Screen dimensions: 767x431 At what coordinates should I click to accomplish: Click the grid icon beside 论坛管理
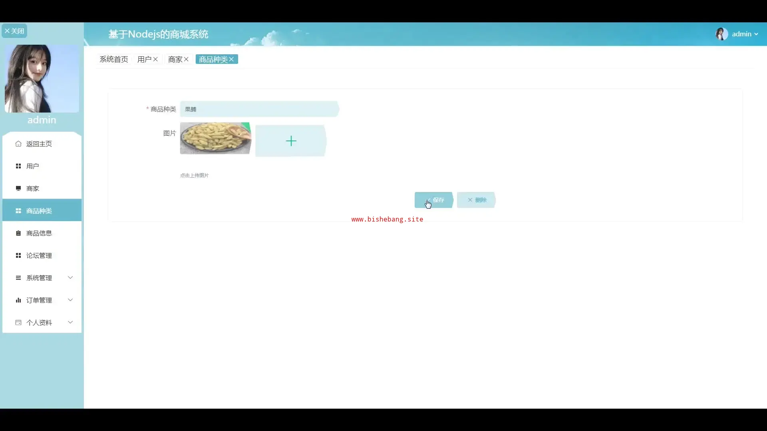[x=18, y=255]
